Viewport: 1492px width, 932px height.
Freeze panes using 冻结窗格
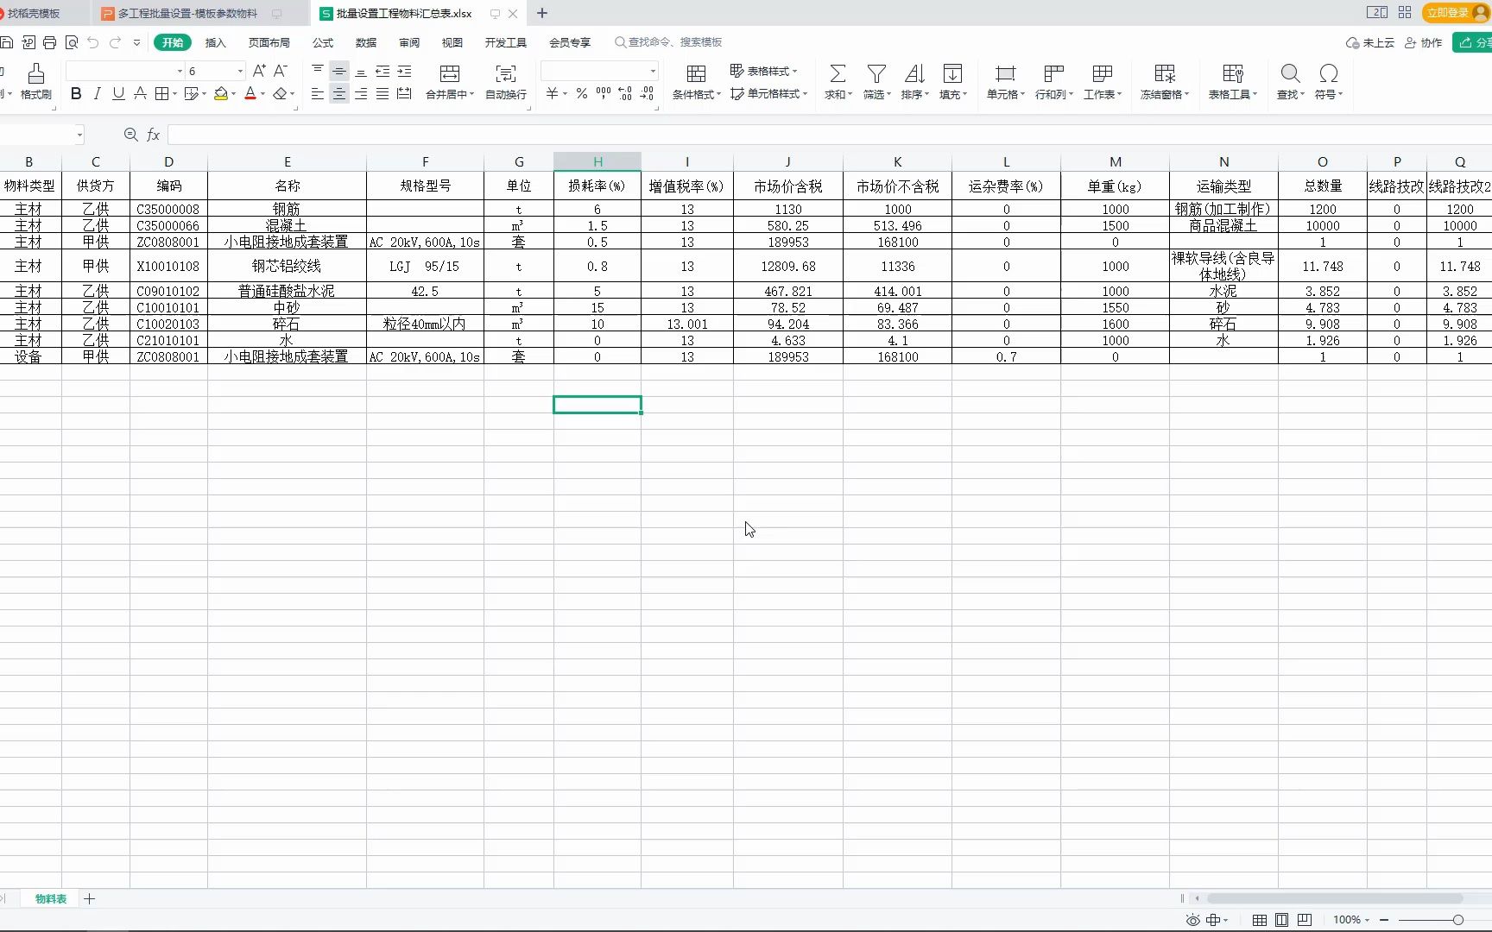pos(1164,82)
